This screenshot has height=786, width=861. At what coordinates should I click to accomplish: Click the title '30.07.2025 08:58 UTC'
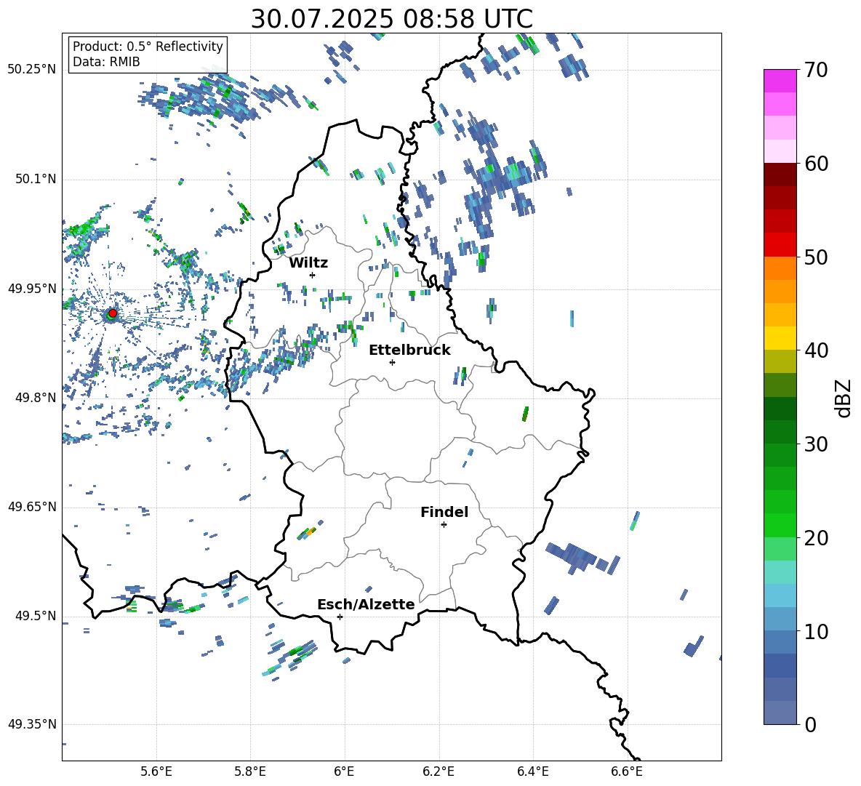point(391,19)
